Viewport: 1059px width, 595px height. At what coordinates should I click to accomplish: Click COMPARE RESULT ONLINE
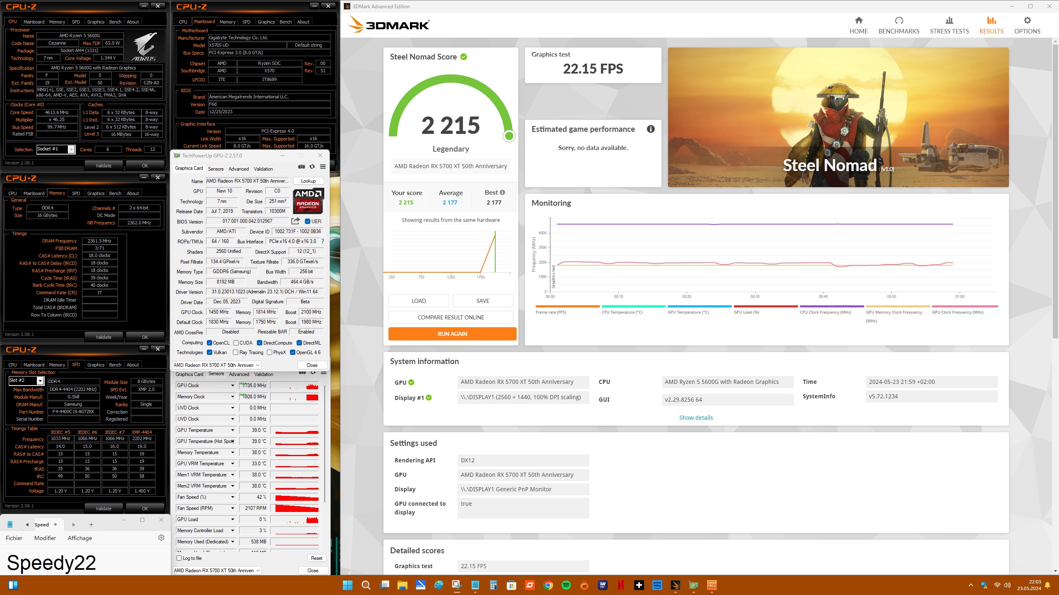[450, 317]
